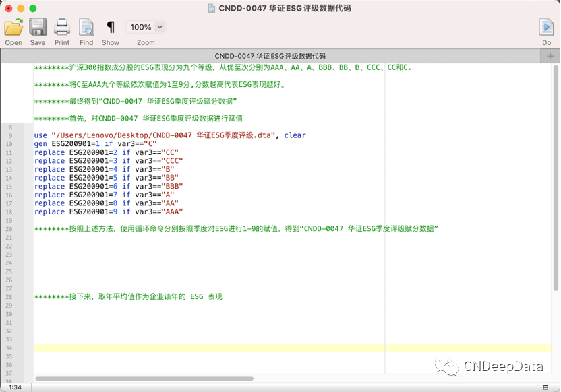Click the green window zoom button
Viewport: 561px width, 392px height.
pyautogui.click(x=33, y=9)
